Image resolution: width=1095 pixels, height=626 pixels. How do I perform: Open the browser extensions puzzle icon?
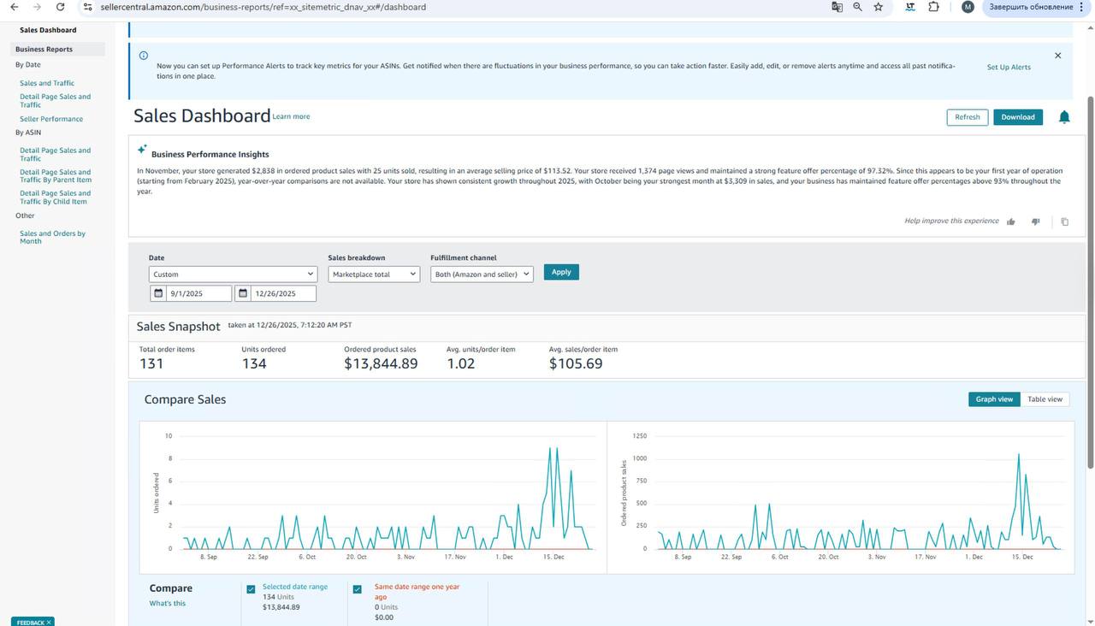pyautogui.click(x=933, y=7)
